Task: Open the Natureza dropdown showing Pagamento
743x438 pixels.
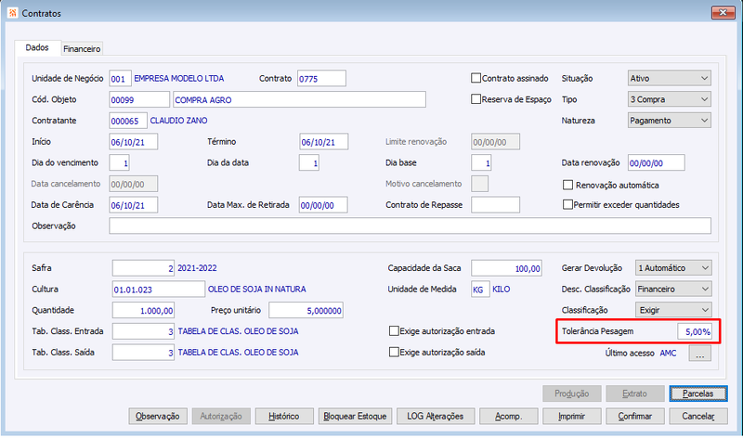Action: (669, 121)
